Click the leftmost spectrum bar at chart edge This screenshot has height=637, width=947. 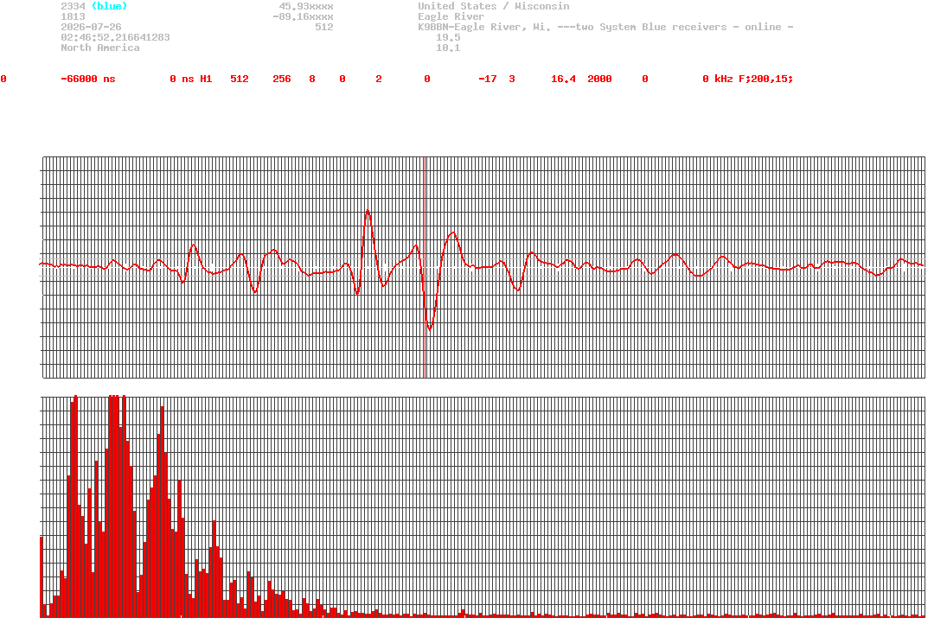tap(41, 576)
